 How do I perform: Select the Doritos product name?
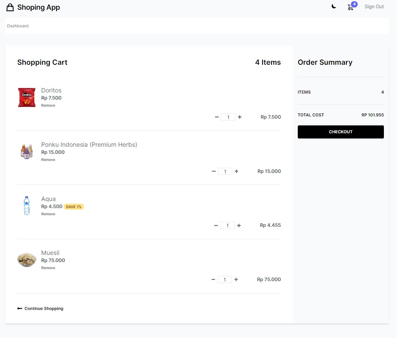(x=51, y=90)
